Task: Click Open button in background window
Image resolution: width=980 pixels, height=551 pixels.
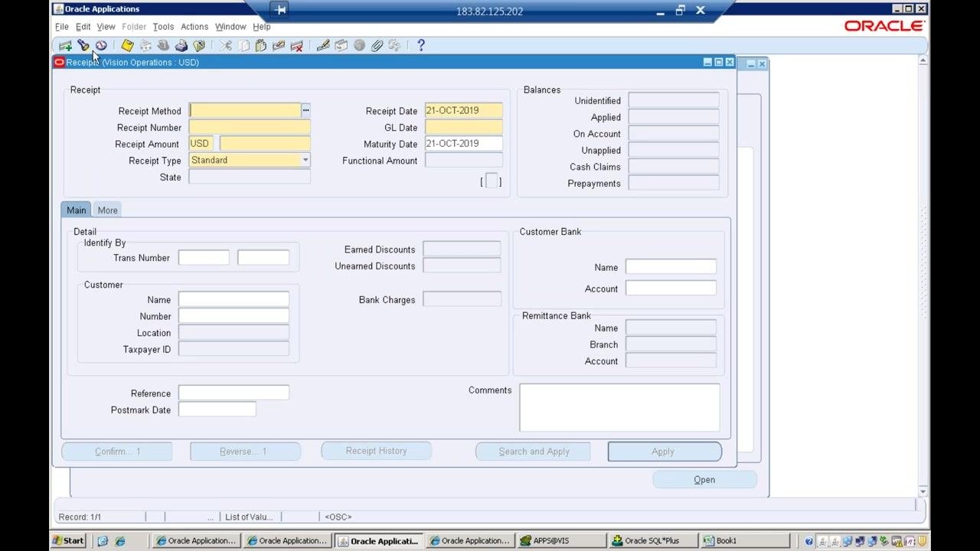Action: click(x=704, y=480)
